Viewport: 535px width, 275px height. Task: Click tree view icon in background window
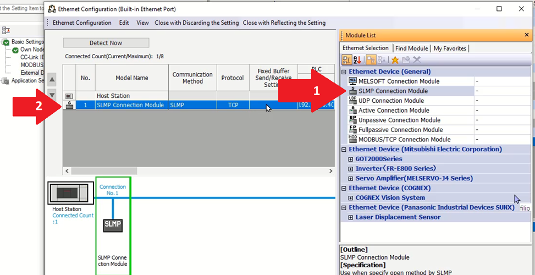click(7, 30)
